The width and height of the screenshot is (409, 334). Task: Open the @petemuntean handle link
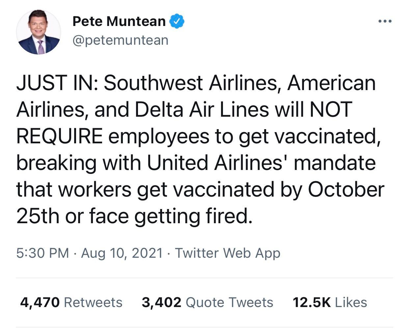click(x=120, y=40)
